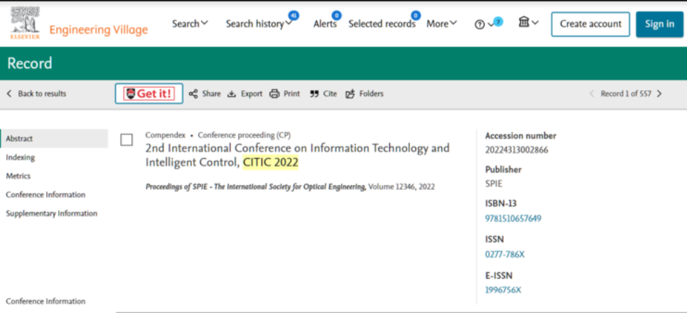This screenshot has height=313, width=687.
Task: Open ISSN link 0277-786X
Action: pyautogui.click(x=504, y=254)
